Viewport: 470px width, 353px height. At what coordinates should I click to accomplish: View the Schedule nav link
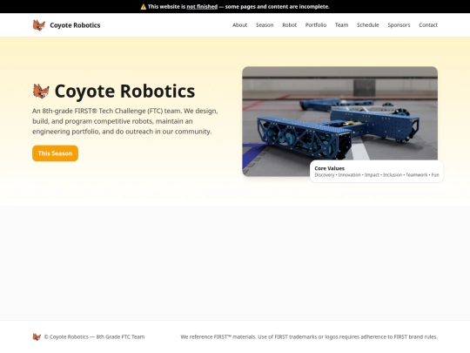[x=368, y=25]
